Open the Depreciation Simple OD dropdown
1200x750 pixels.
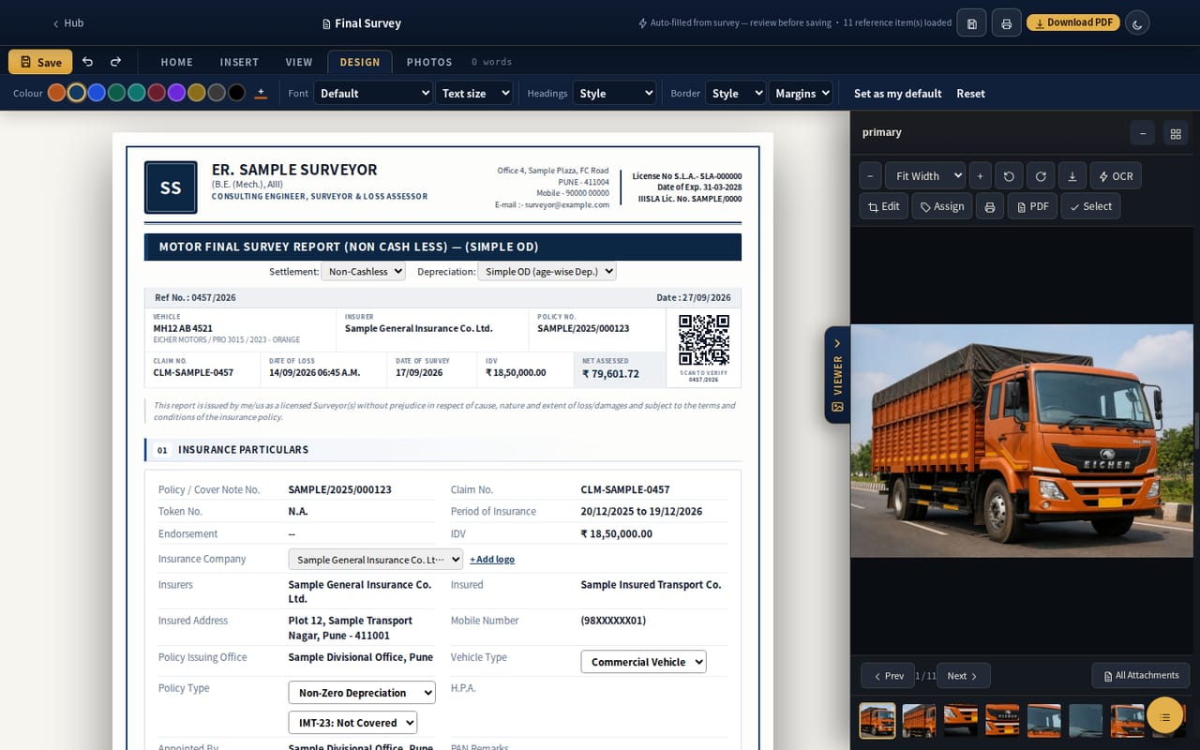pyautogui.click(x=547, y=271)
